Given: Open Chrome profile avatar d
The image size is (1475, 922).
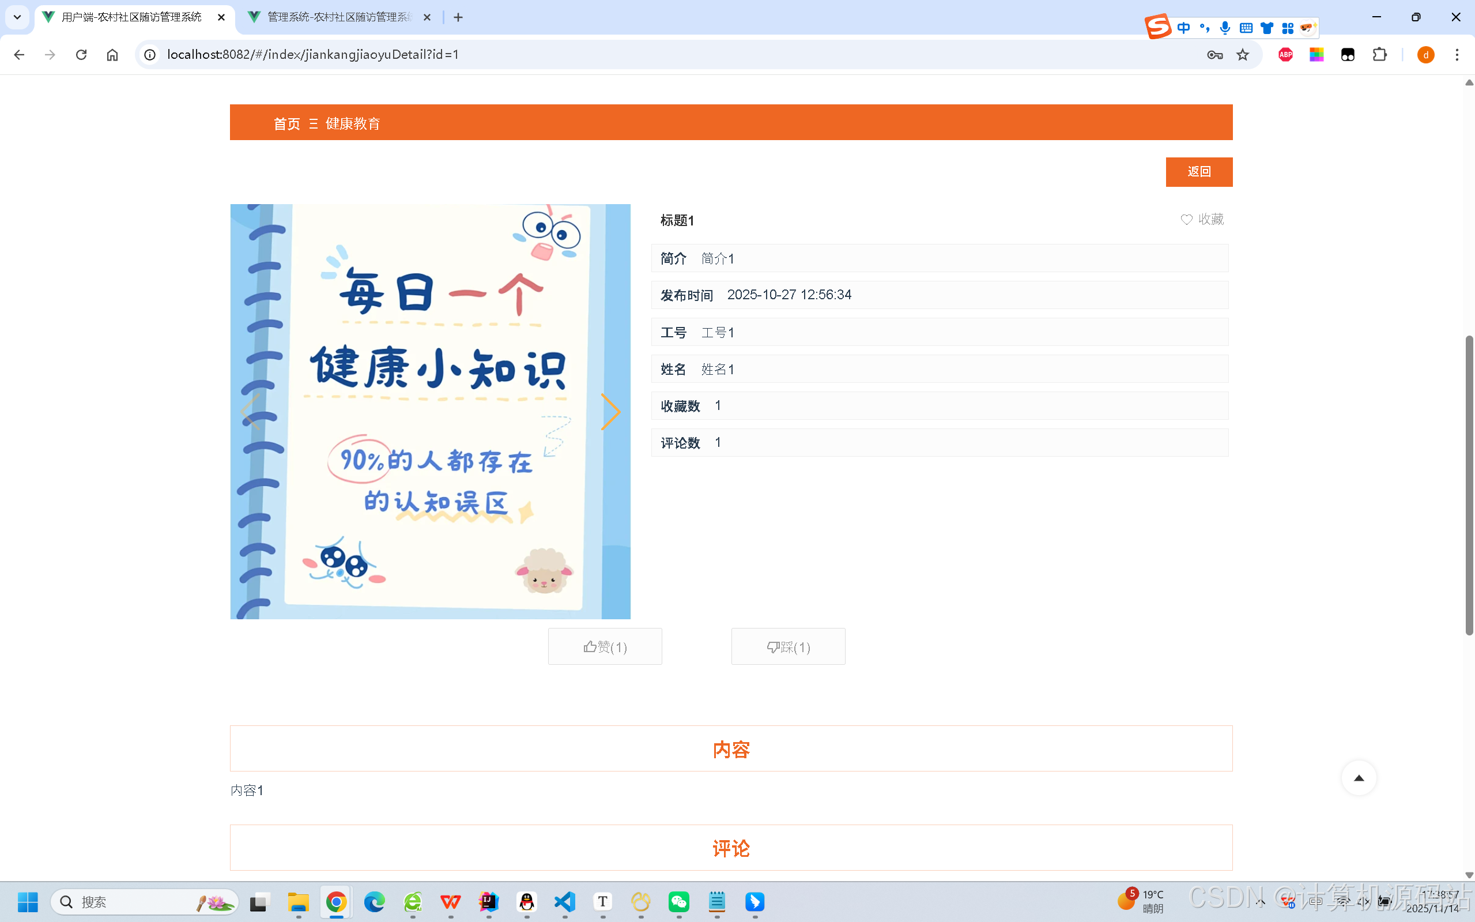Looking at the screenshot, I should click(1425, 55).
